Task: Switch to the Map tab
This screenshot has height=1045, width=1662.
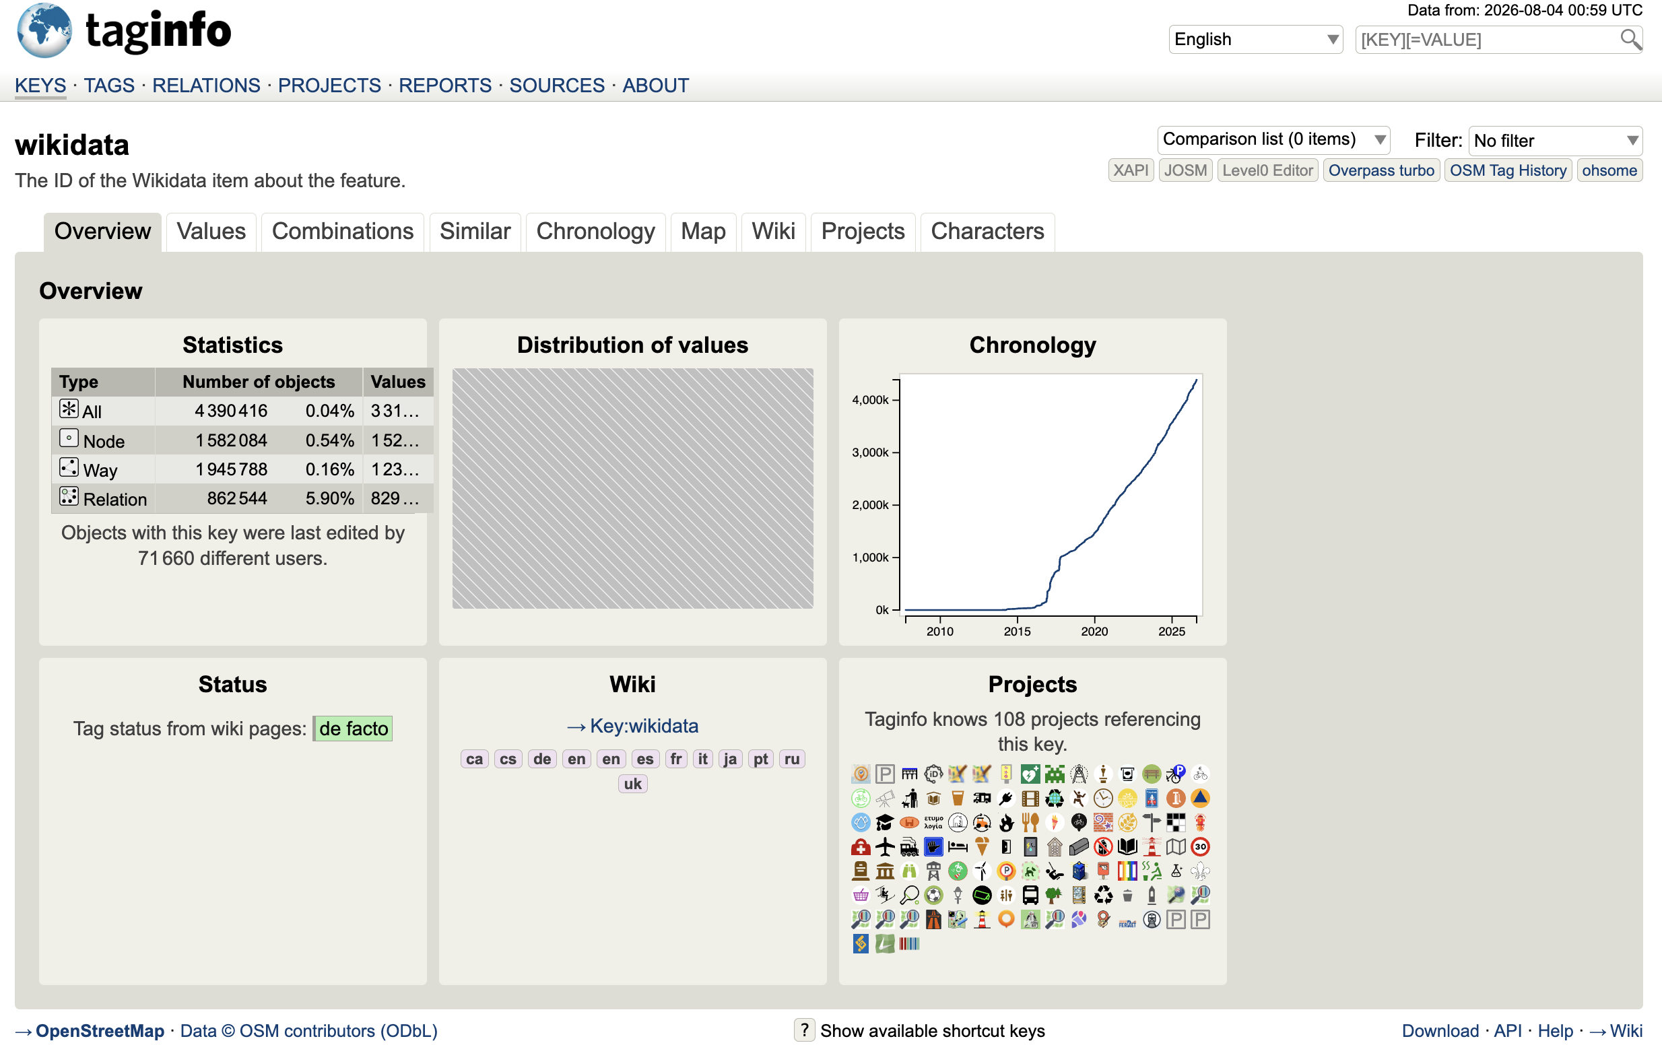Action: pyautogui.click(x=703, y=231)
